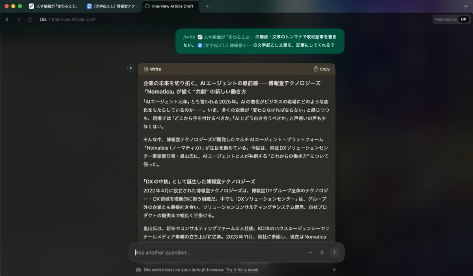Toggle the Personalize Off switch
Screen dimensions: 473x276
click(x=463, y=19)
